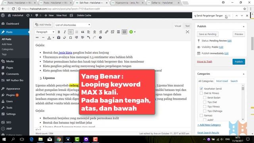The image size is (254, 143).
Task: Open the Paragraph format dropdown
Action: [45, 32]
